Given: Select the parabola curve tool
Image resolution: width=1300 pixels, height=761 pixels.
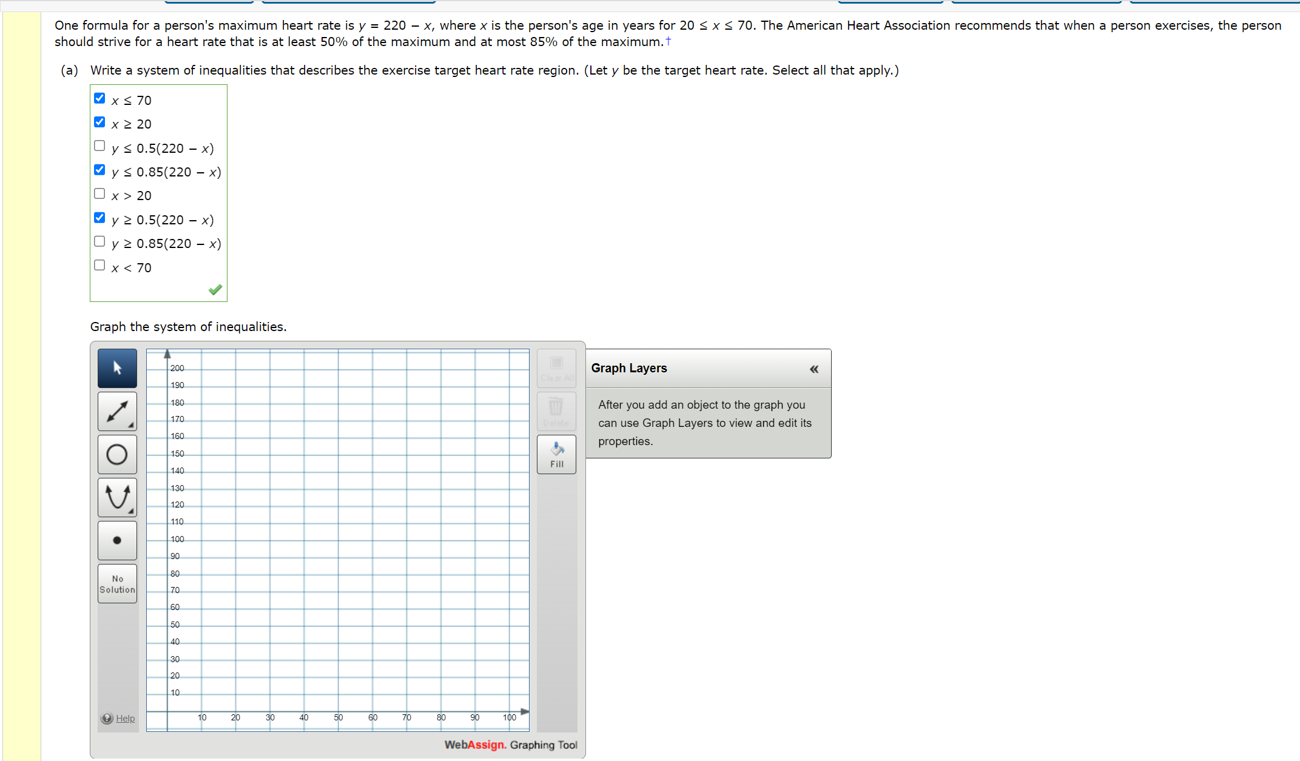Looking at the screenshot, I should pyautogui.click(x=117, y=497).
